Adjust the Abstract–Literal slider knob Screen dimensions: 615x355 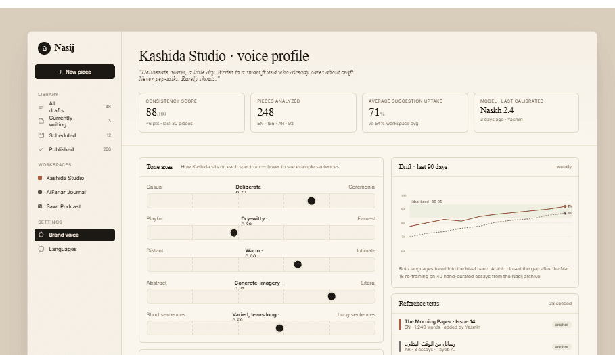(332, 296)
